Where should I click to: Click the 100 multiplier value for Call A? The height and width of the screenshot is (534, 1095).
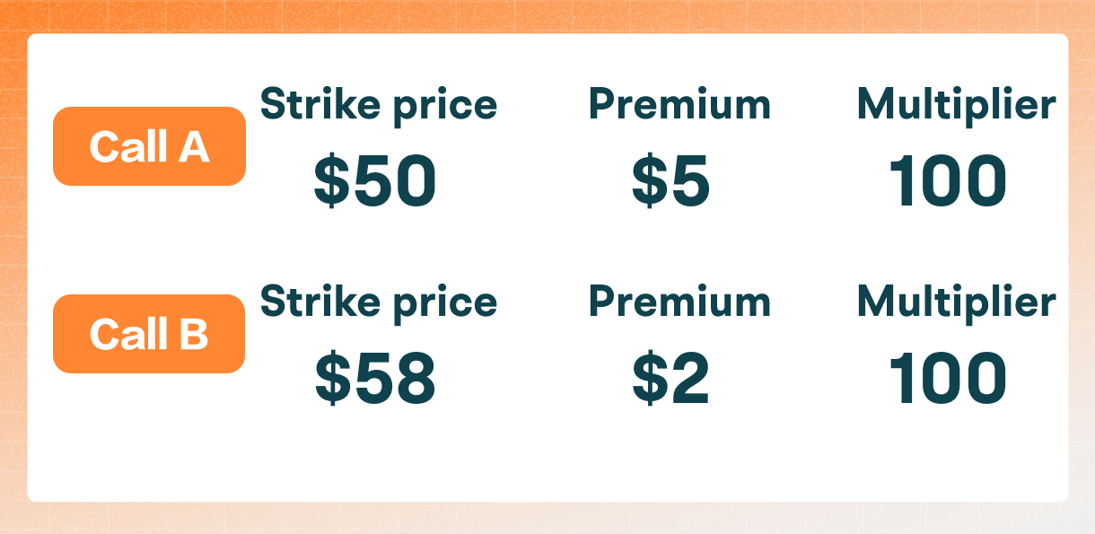(x=948, y=182)
